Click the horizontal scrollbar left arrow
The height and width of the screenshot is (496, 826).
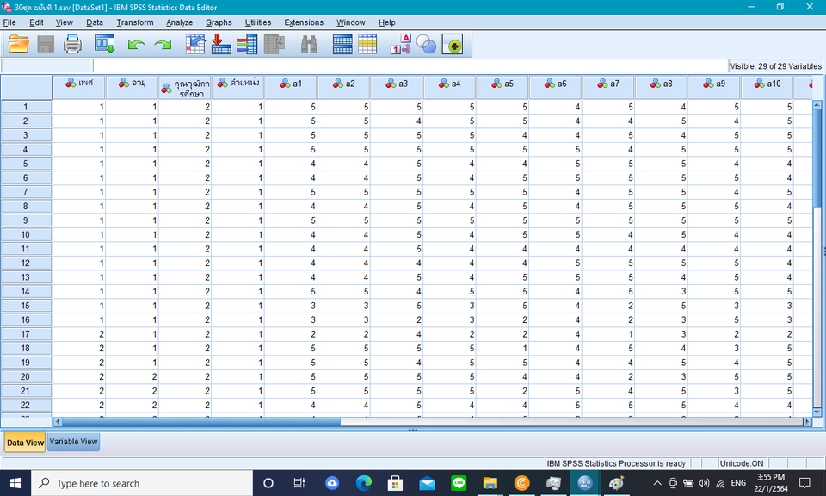pos(58,422)
